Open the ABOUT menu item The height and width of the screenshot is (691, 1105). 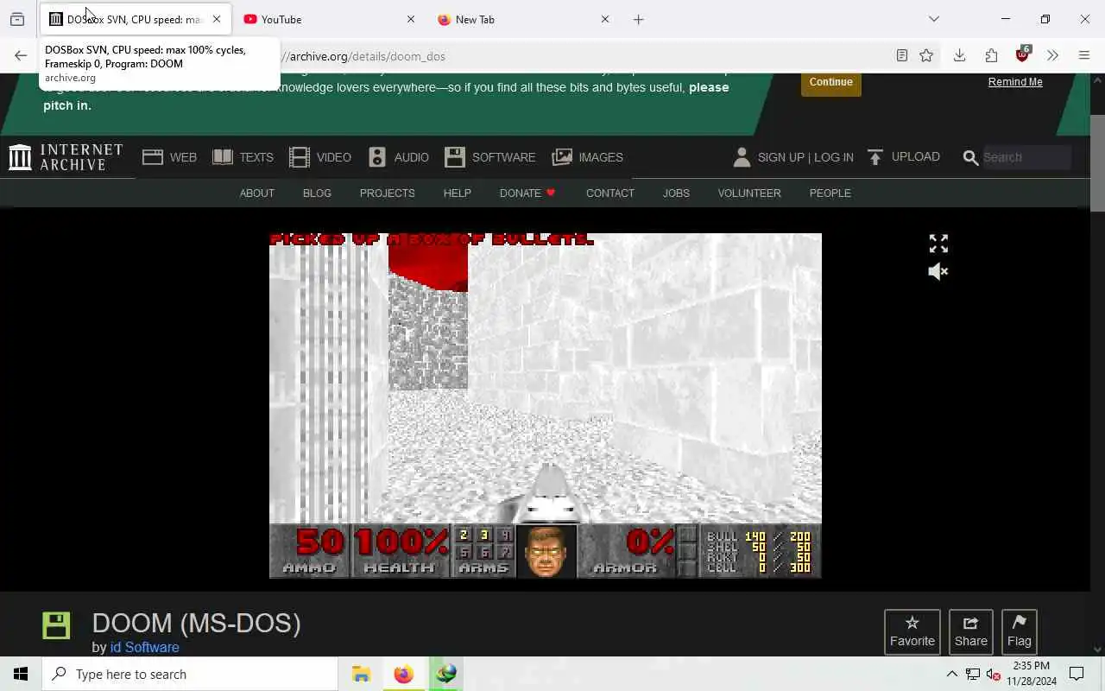click(x=256, y=193)
